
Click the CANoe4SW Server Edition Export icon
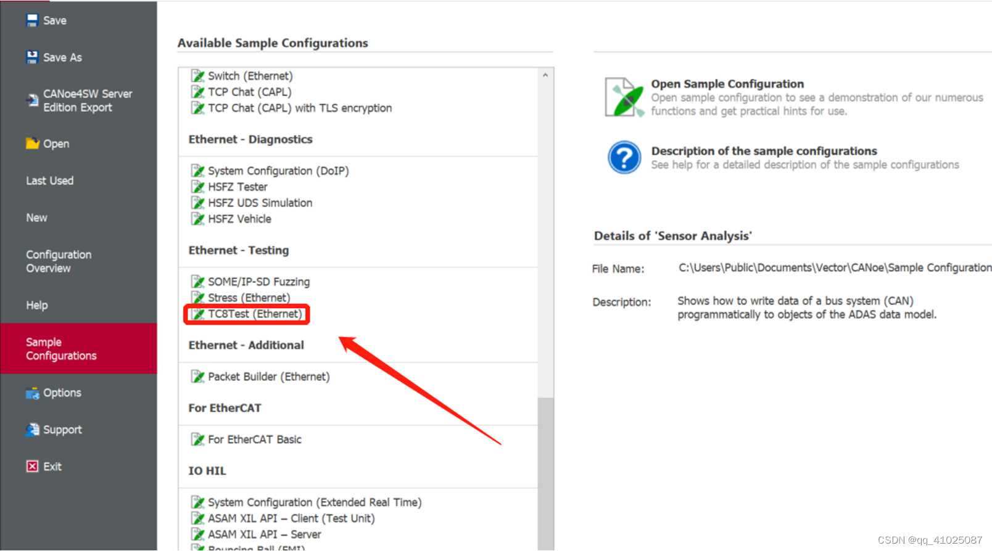click(x=32, y=100)
